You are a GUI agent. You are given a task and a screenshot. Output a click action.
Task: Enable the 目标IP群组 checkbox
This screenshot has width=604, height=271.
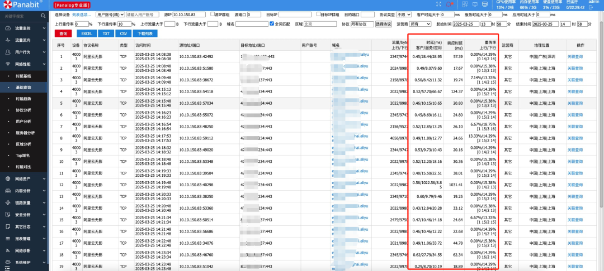pos(318,14)
